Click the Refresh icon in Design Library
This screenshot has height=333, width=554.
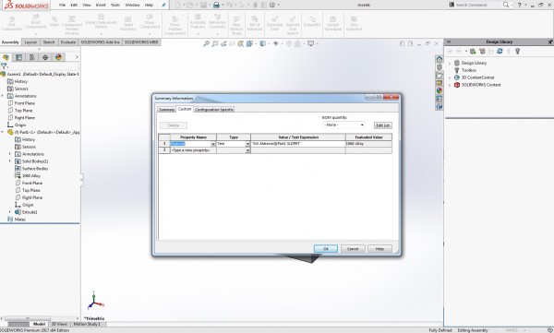(500, 52)
